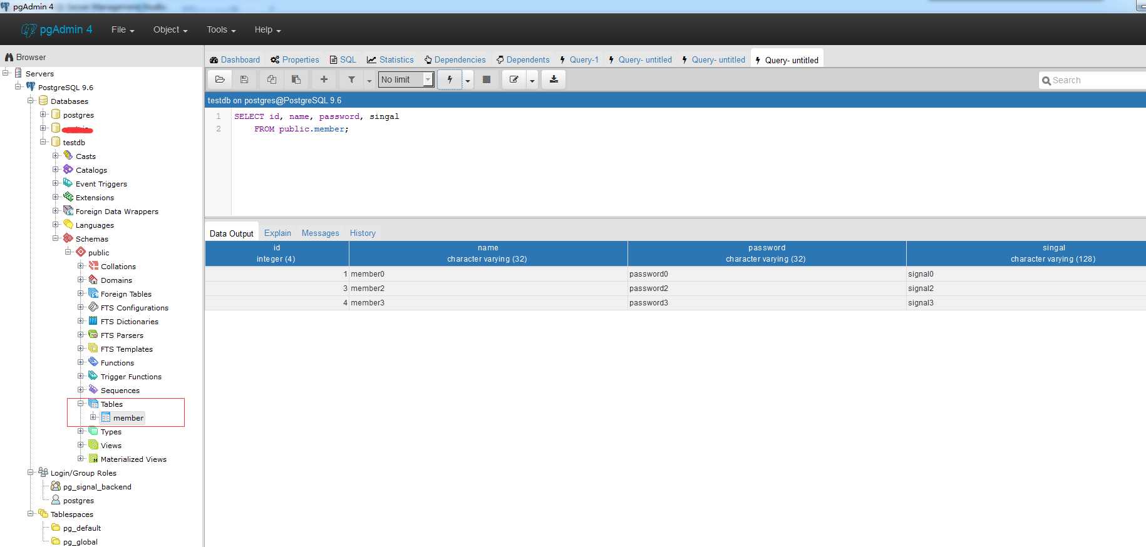Switch to the Query-1 tab

(579, 59)
